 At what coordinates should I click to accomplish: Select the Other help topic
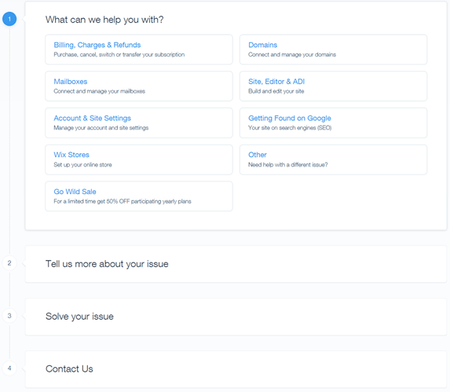click(334, 159)
